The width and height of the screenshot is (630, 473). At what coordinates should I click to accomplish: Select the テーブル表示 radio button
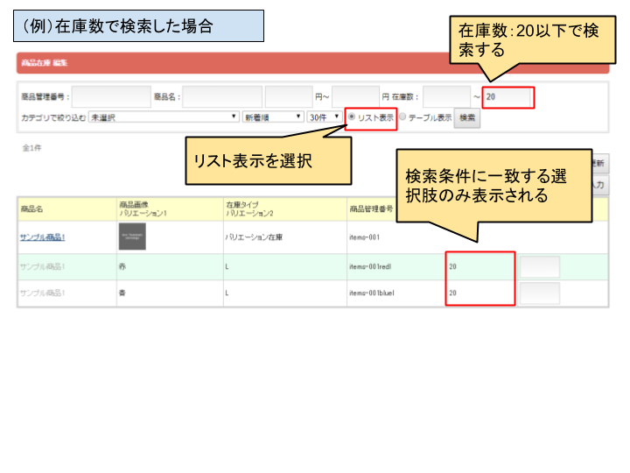click(402, 116)
